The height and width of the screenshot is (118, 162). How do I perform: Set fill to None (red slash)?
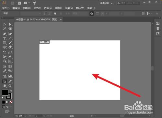coord(11,102)
